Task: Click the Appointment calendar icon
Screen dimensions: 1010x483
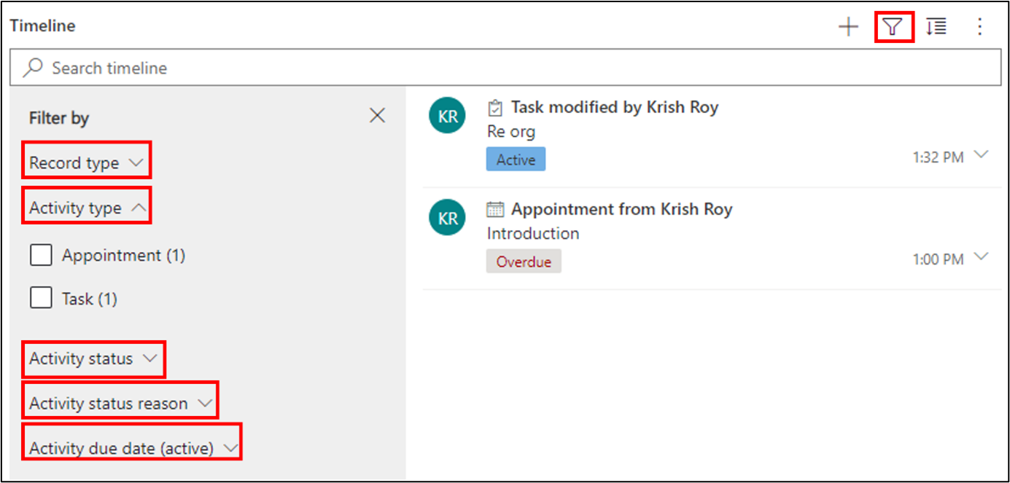Action: tap(495, 210)
